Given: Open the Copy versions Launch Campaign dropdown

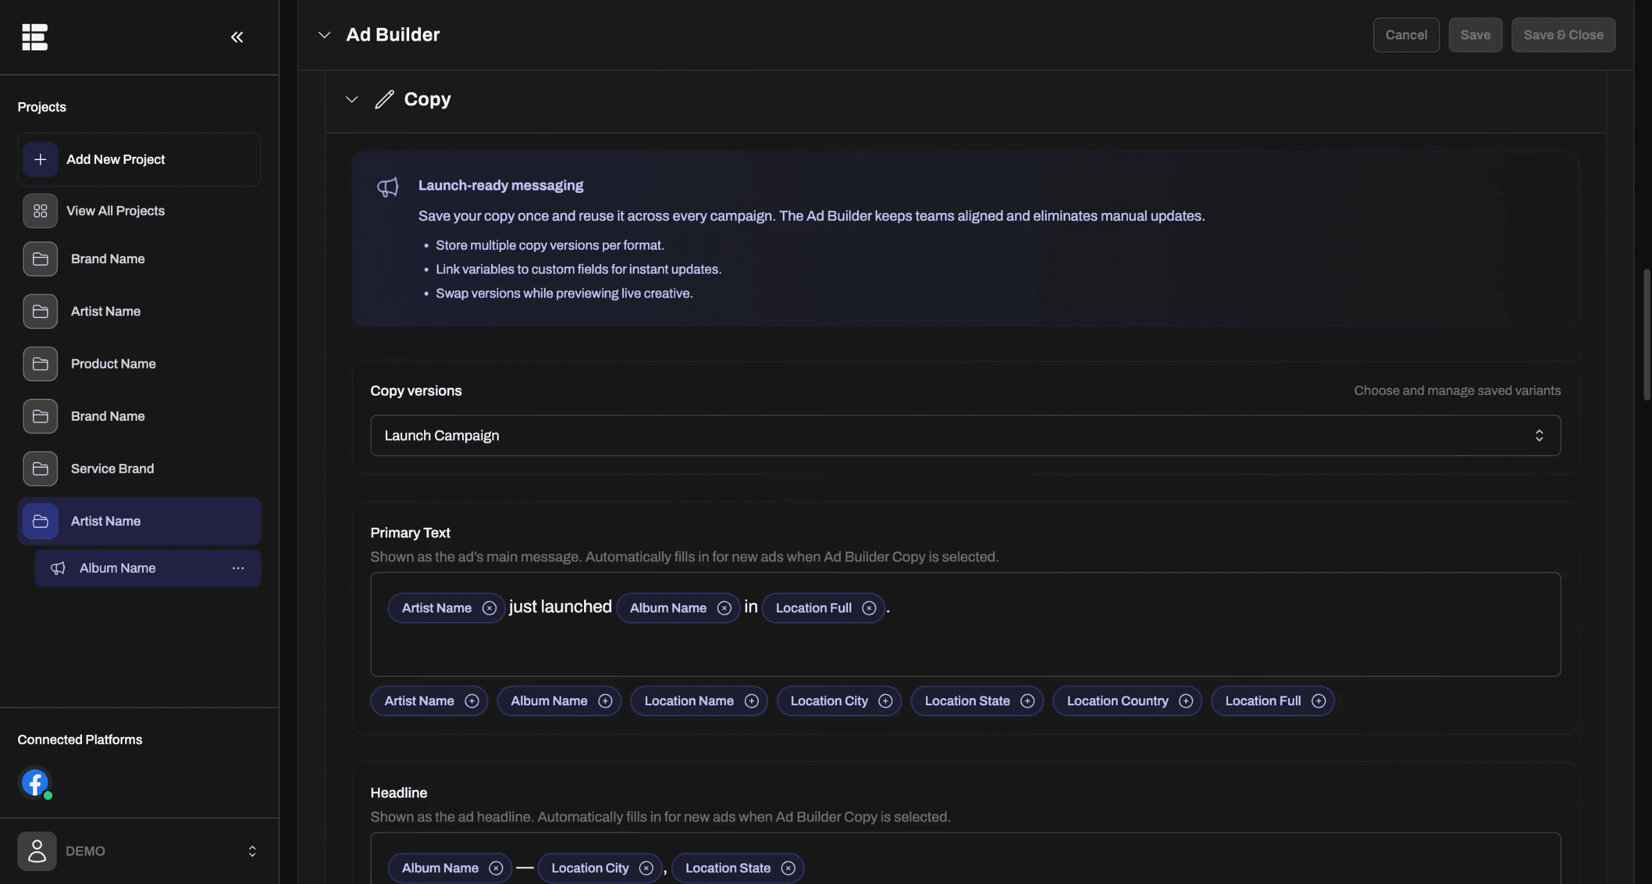Looking at the screenshot, I should 965,436.
